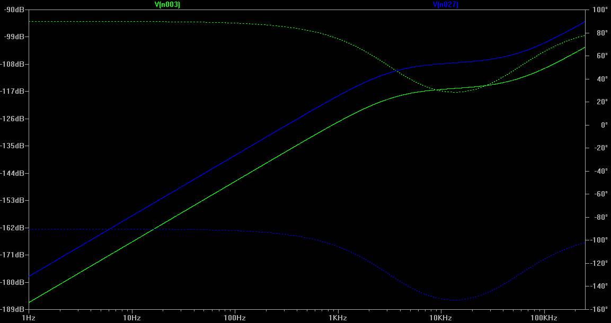The width and height of the screenshot is (611, 323).
Task: Click the -80° phase axis label
Action: (600, 217)
